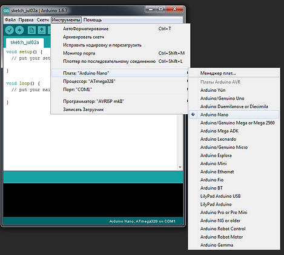The width and height of the screenshot is (284, 255).
Task: Select the Arduino Mega ADK board
Action: click(x=234, y=131)
